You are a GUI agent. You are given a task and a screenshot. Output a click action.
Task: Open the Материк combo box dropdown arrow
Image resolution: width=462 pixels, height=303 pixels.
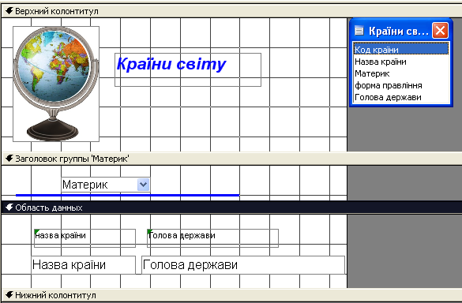pos(143,185)
